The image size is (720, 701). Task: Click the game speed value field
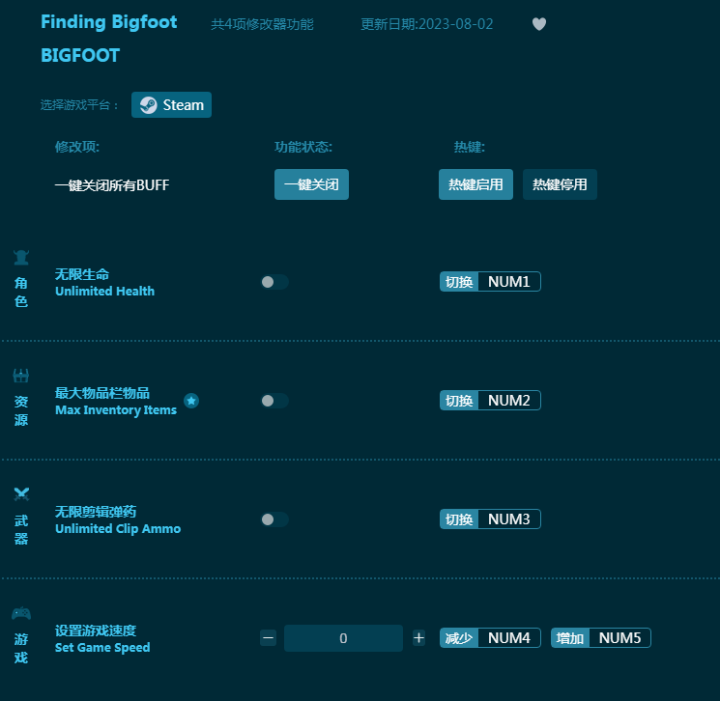(343, 638)
